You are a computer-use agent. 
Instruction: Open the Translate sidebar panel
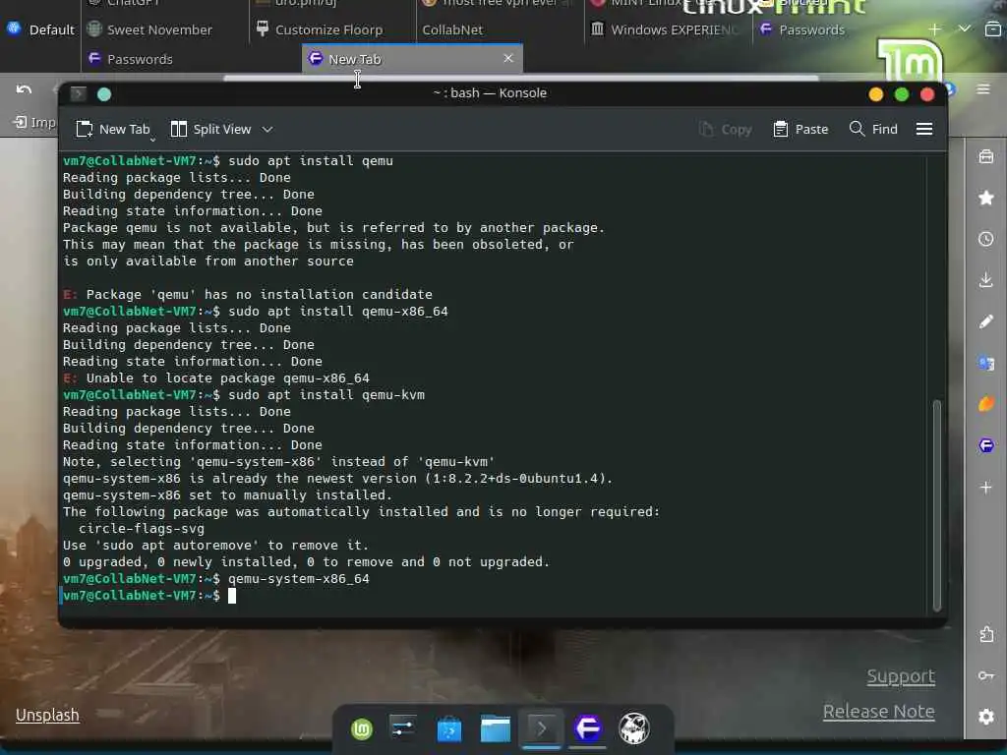(x=985, y=363)
